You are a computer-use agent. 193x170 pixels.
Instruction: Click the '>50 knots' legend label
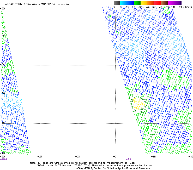(185, 7)
